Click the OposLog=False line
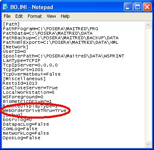Viewport: 154px width, 150px height. 21,138
